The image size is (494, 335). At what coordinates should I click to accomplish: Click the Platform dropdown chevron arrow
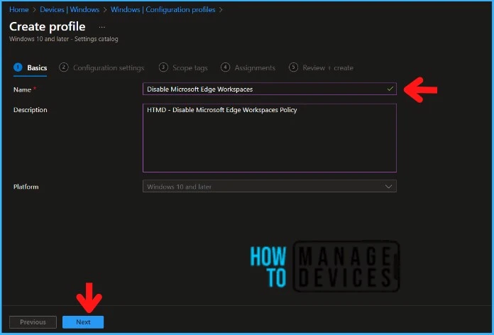[388, 187]
